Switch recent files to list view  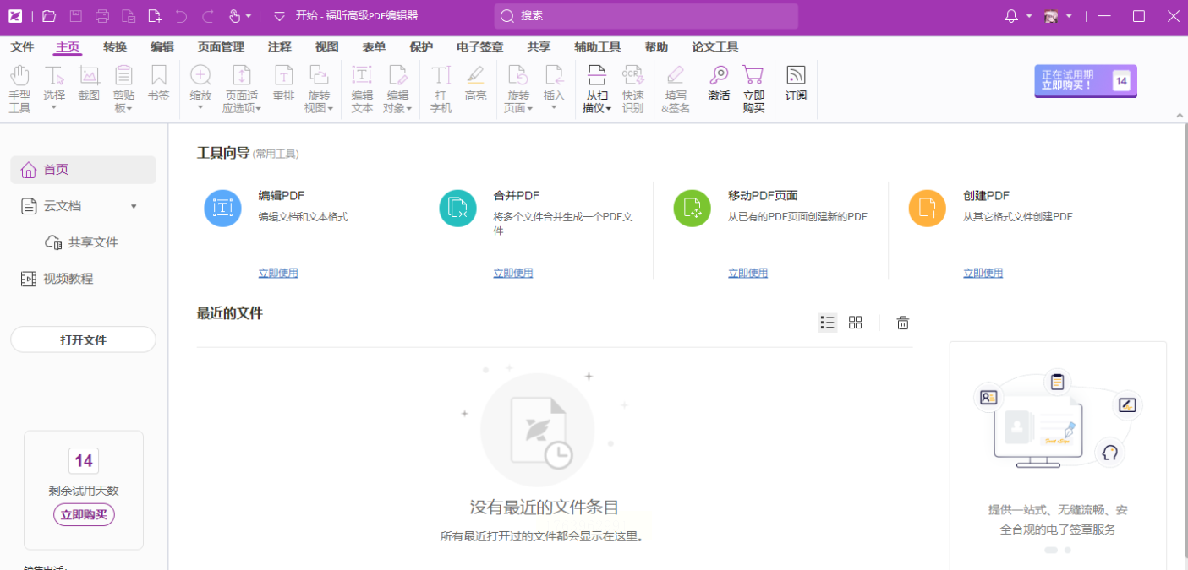coord(828,323)
